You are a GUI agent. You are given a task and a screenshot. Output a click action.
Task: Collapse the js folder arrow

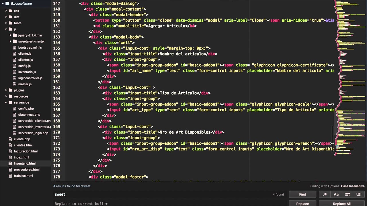pyautogui.click(x=6, y=29)
